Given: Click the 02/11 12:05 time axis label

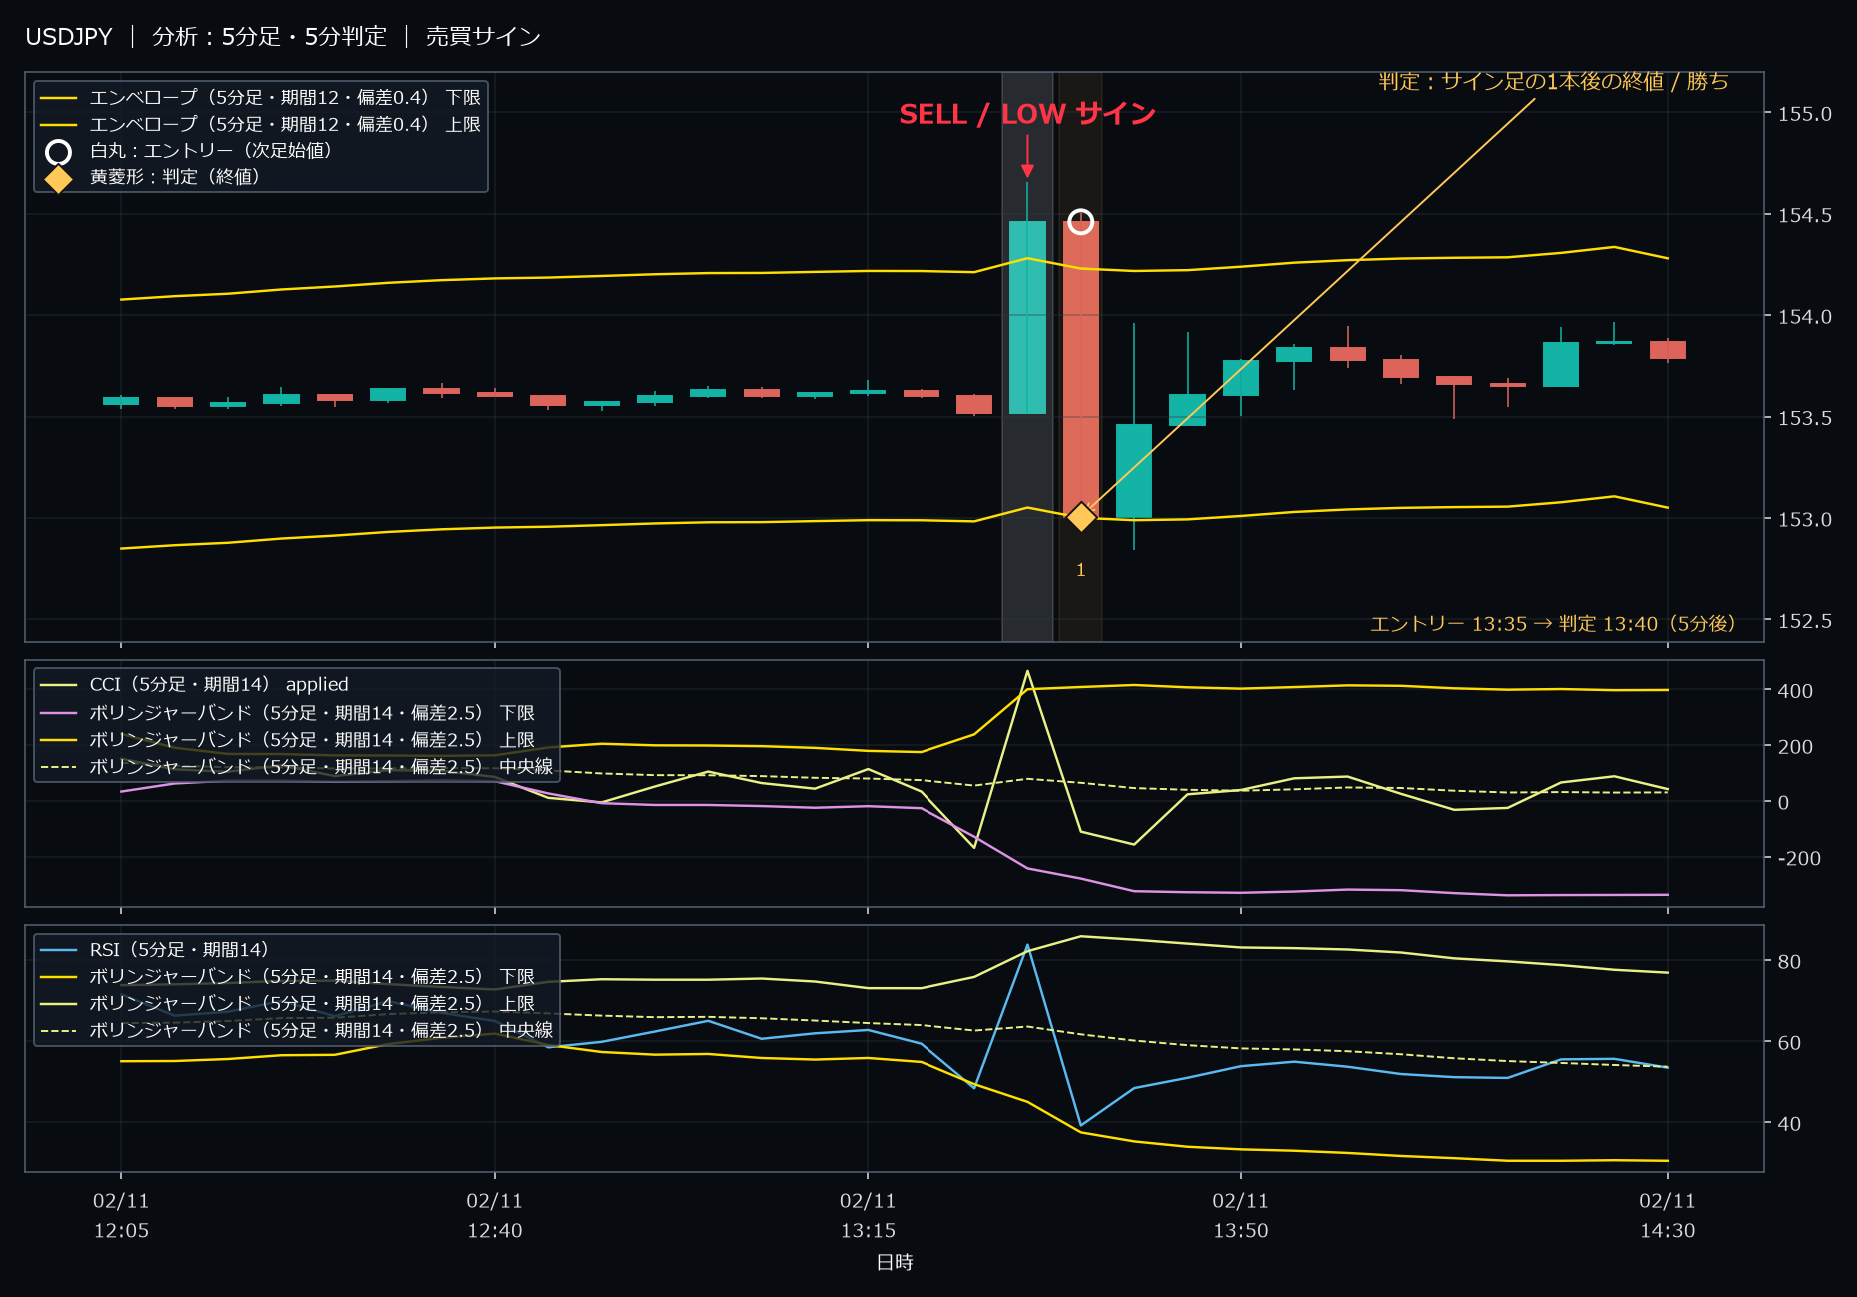Looking at the screenshot, I should click(121, 1216).
